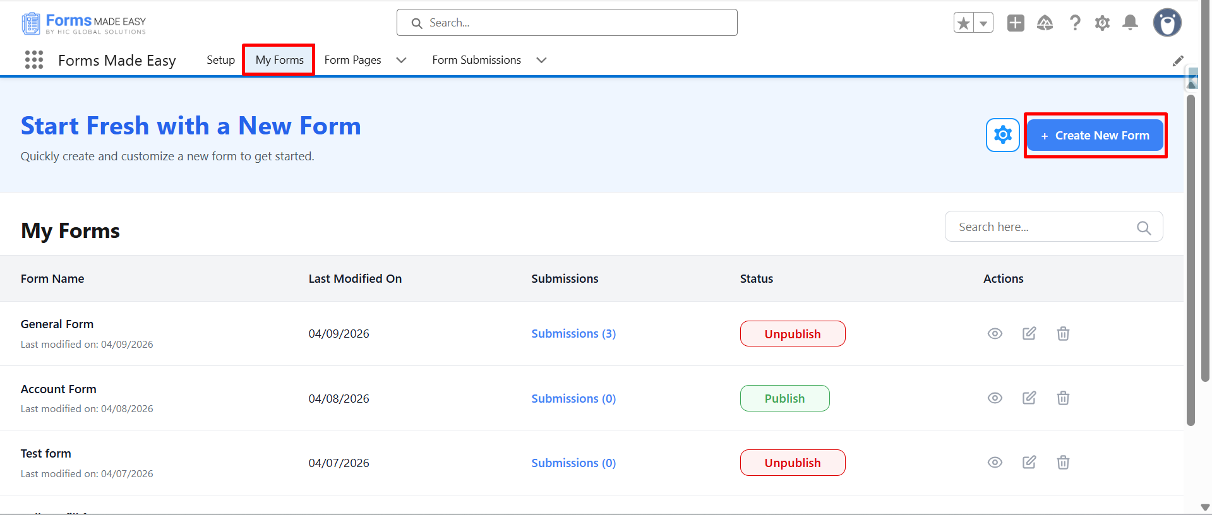Click the Create New Form button
Image resolution: width=1212 pixels, height=515 pixels.
point(1095,136)
